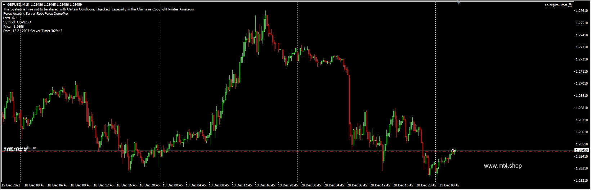Click the www.mt4.shop watermark text
This screenshot has height=190, width=591.
[x=503, y=166]
